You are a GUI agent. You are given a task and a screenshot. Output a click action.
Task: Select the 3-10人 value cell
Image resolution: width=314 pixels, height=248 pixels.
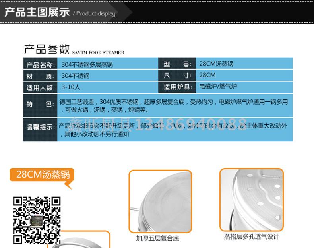[x=71, y=87]
